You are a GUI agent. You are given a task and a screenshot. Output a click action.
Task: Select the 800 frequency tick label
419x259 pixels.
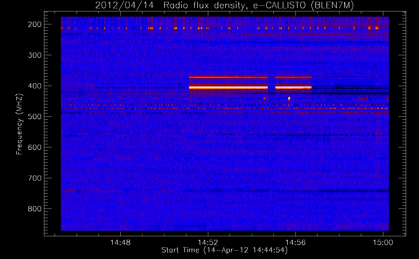pos(35,209)
